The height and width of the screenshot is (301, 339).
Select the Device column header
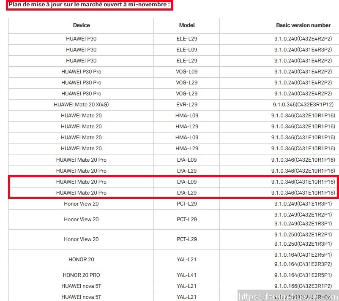click(x=81, y=25)
